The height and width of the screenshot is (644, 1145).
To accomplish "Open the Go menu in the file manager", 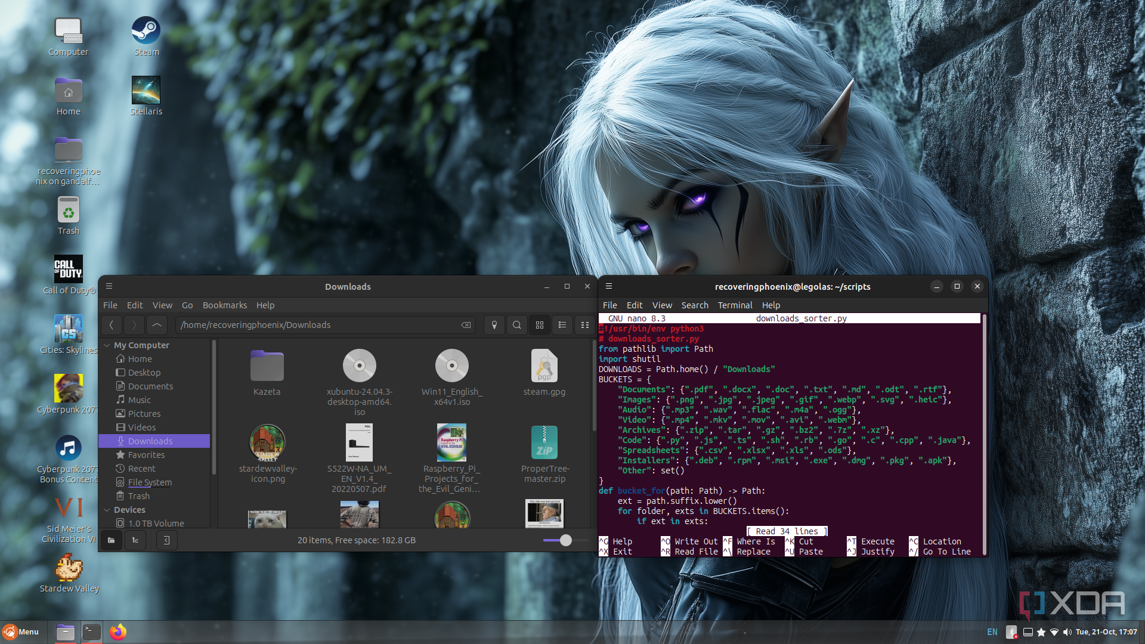I will 187,305.
